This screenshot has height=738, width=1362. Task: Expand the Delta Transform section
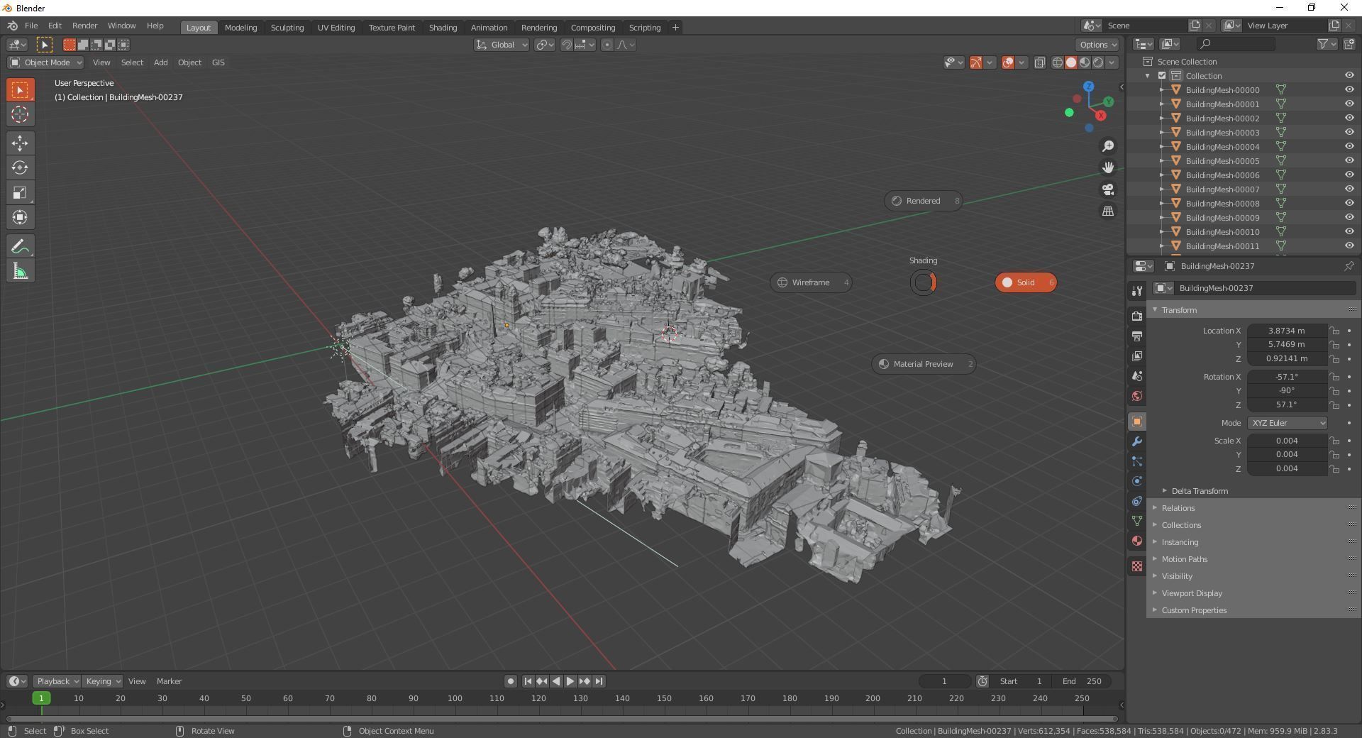coord(1199,491)
